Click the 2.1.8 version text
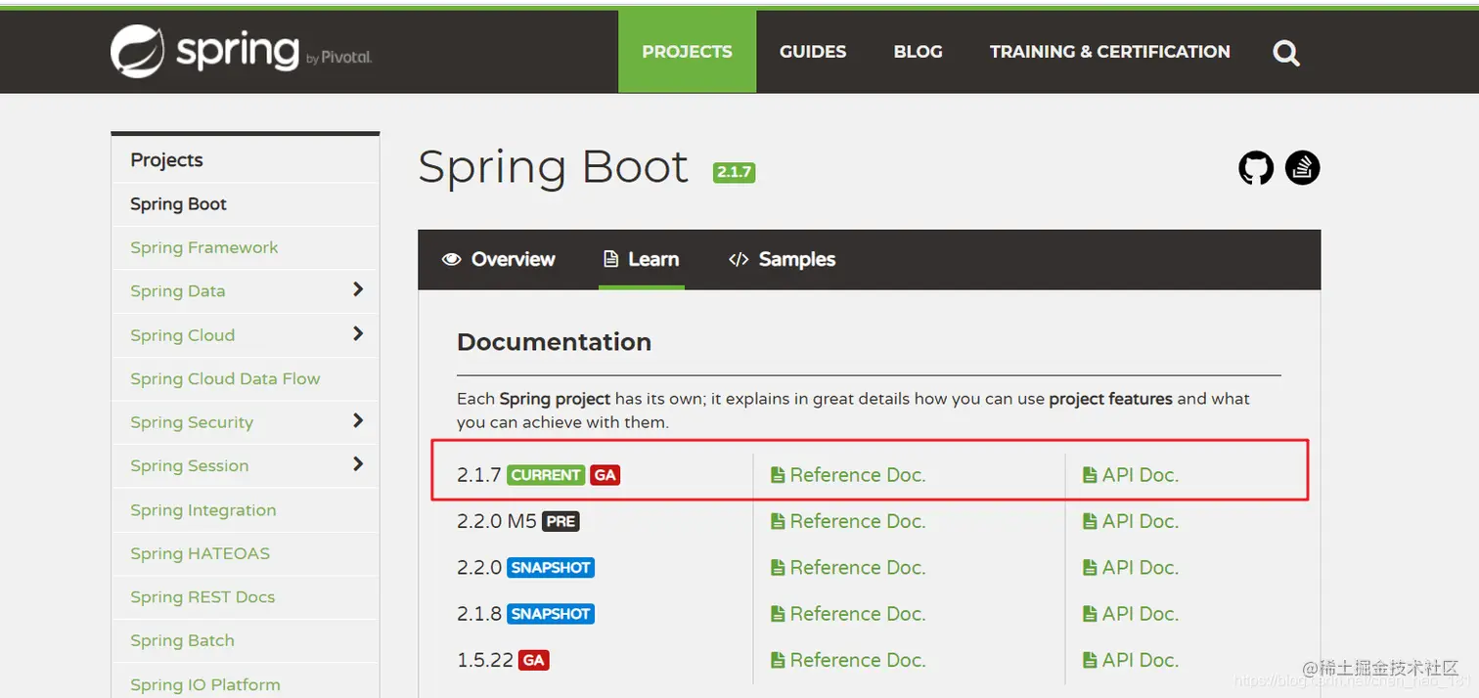This screenshot has width=1479, height=698. coord(479,614)
